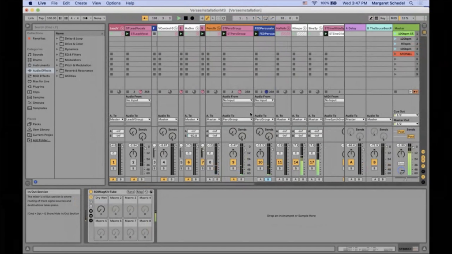The image size is (452, 254).
Task: Toggle the Key map mode button
Action: click(x=383, y=18)
